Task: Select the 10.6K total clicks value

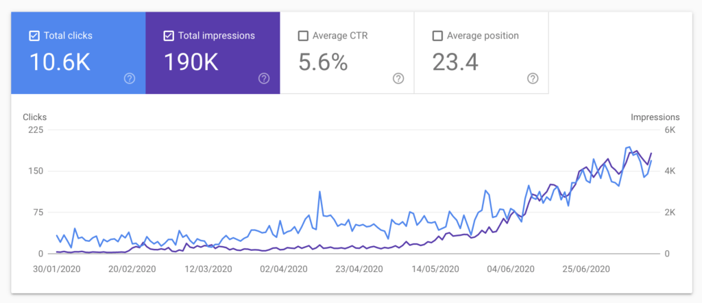Action: click(60, 62)
